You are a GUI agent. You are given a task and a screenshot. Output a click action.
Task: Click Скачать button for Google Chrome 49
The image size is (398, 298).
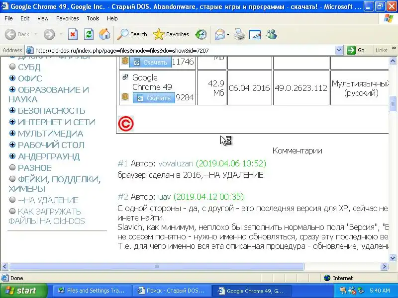coord(154,98)
